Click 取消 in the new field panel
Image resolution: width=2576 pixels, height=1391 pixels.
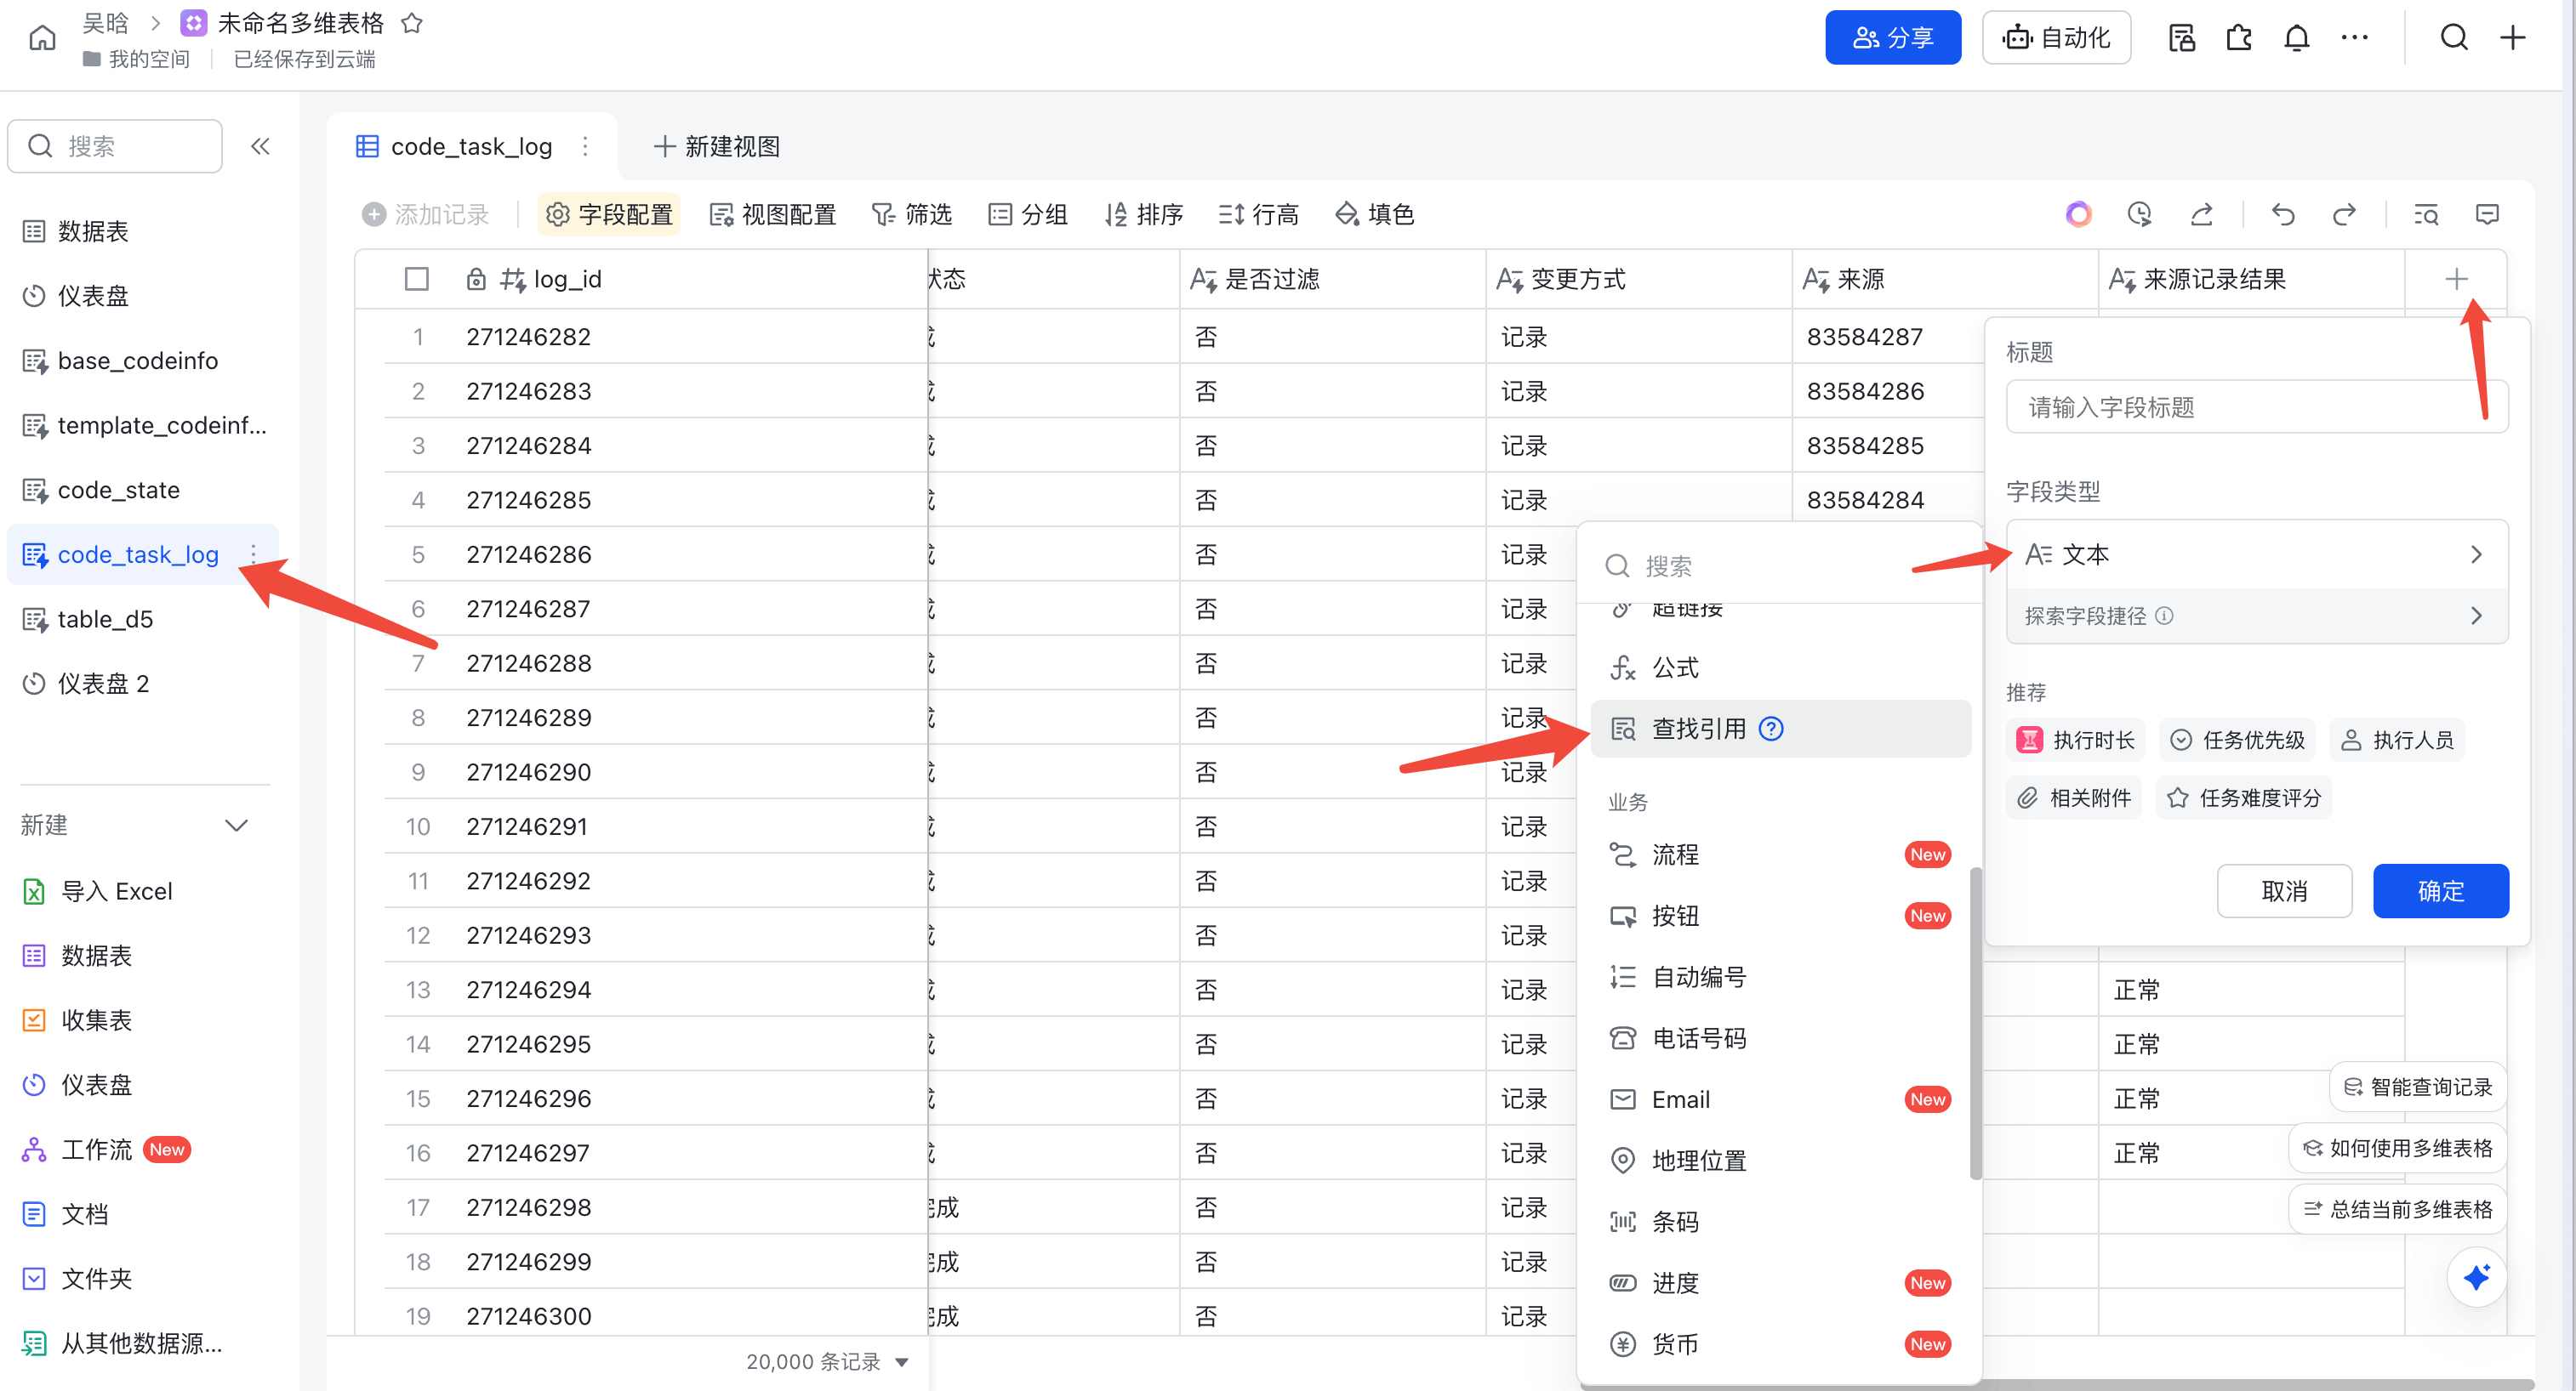click(2284, 890)
